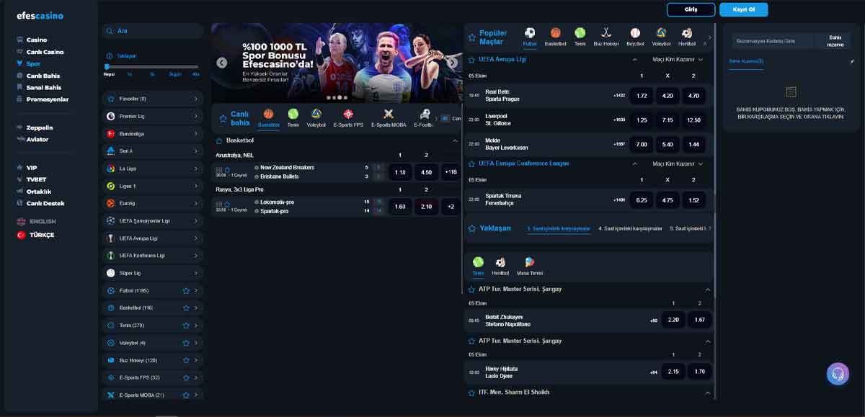865x417 pixels.
Task: Show matches within 4 Saat tab
Action: coord(630,228)
